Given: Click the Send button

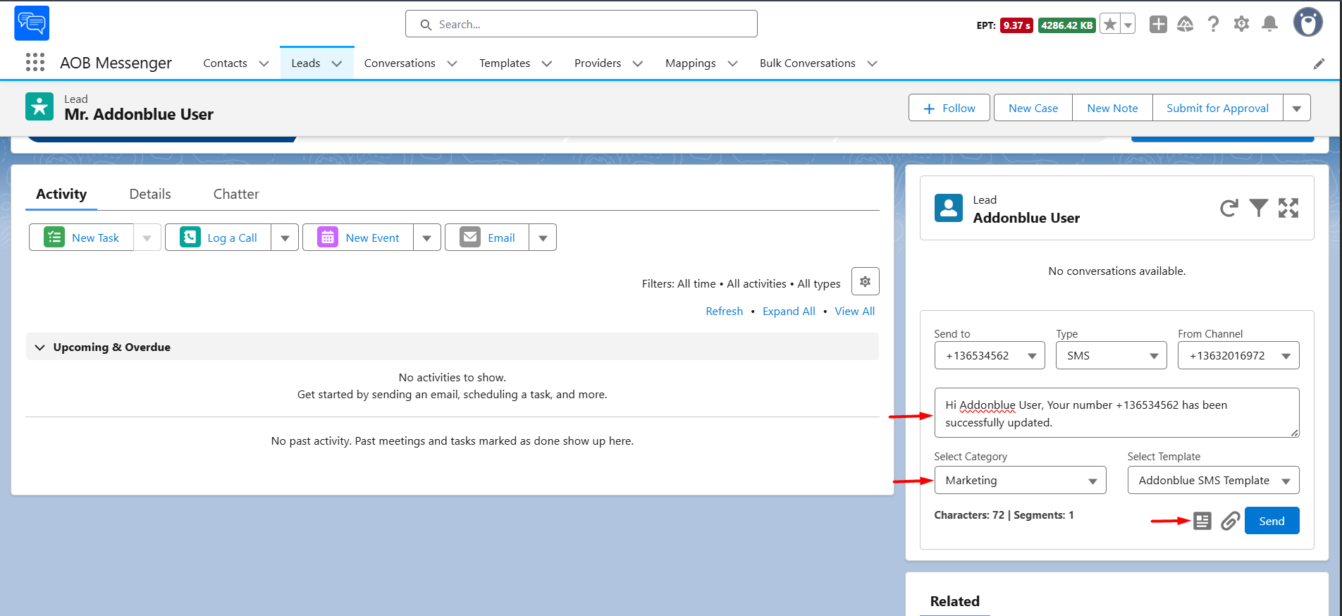Looking at the screenshot, I should (x=1272, y=521).
